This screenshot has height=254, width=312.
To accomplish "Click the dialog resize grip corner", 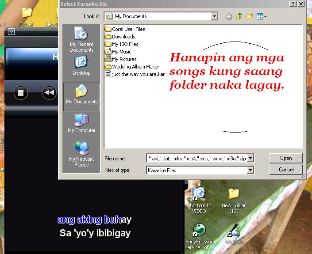I will [x=303, y=176].
